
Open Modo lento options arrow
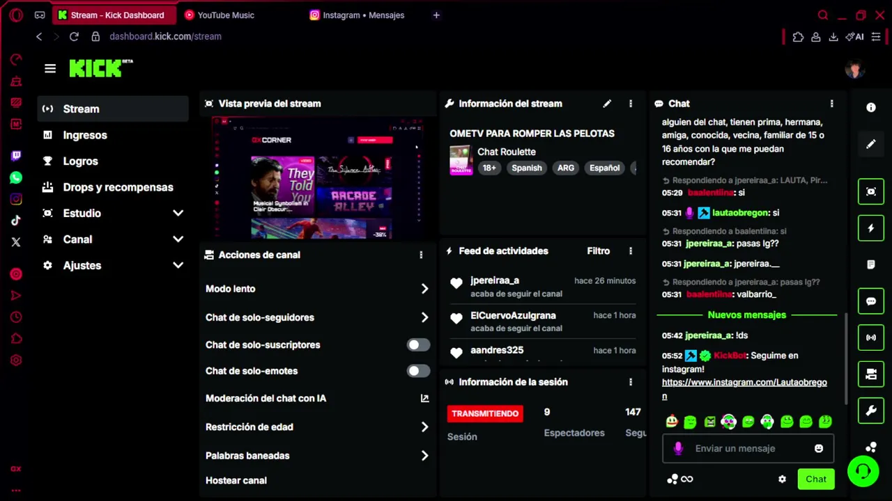[x=424, y=289]
